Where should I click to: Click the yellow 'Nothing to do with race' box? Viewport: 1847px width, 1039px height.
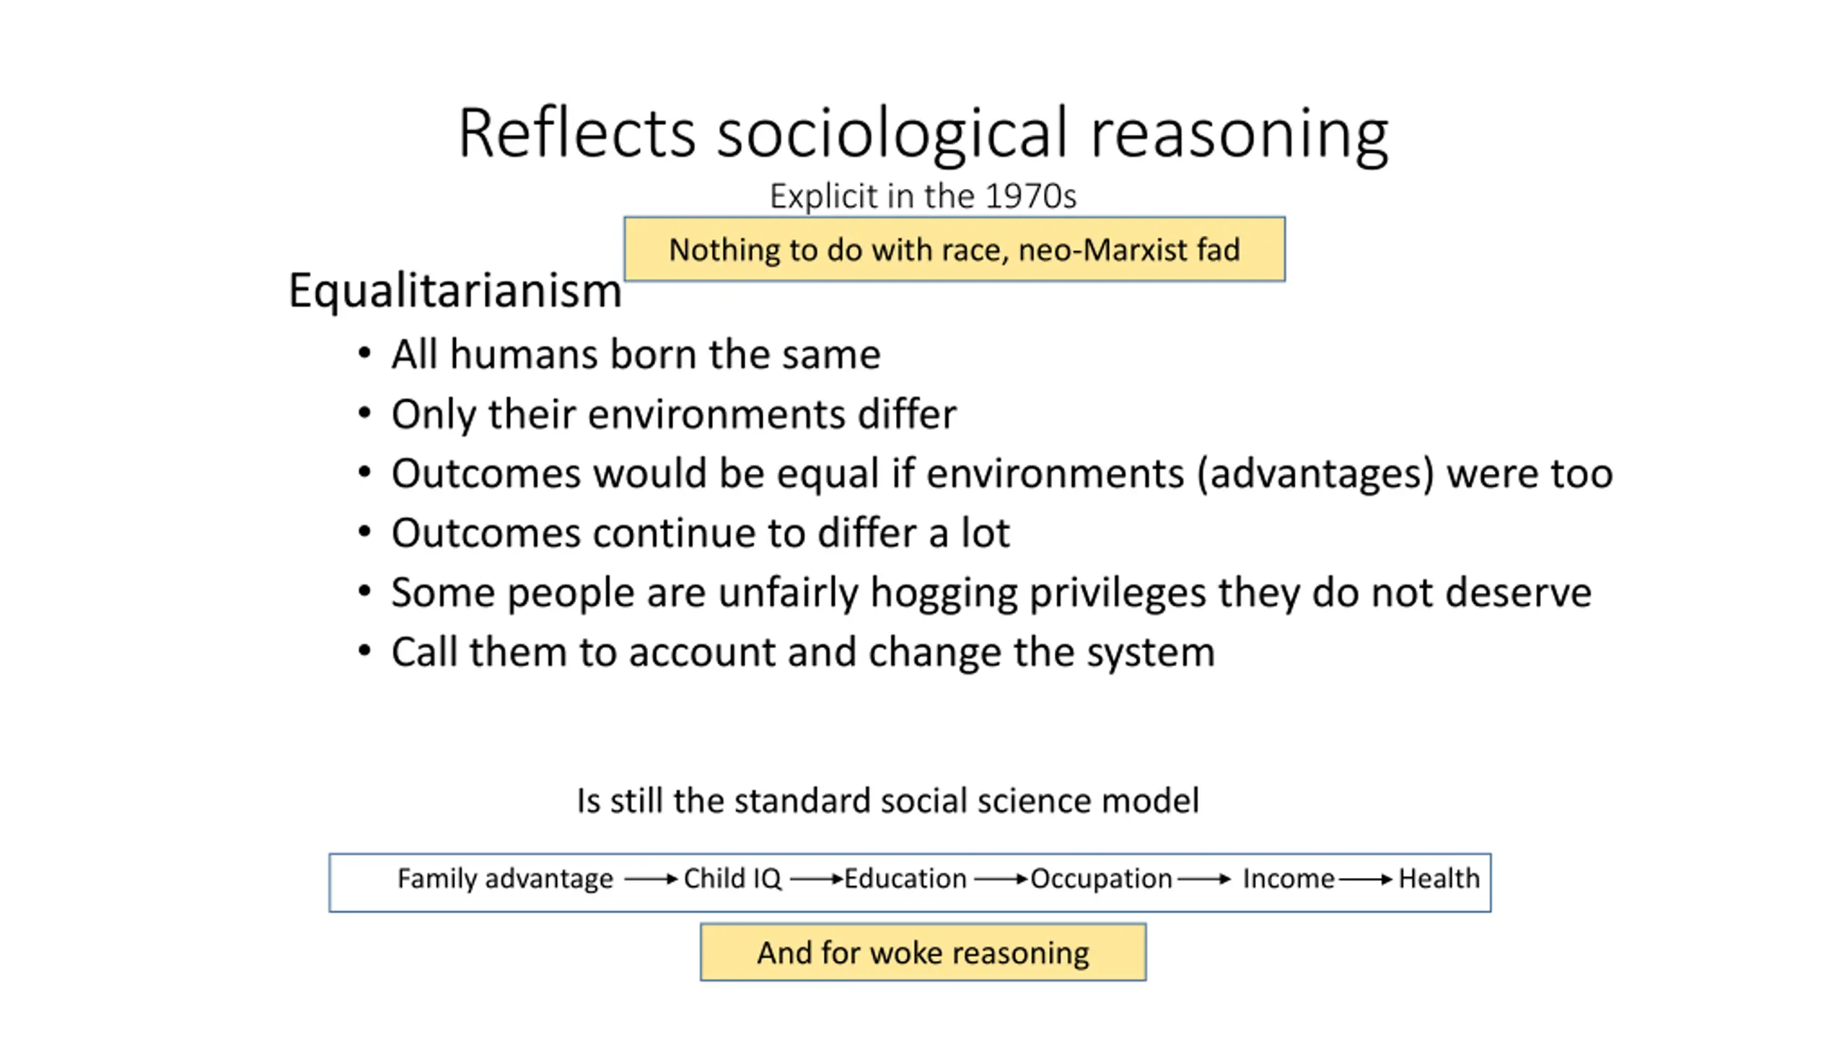[x=955, y=249]
